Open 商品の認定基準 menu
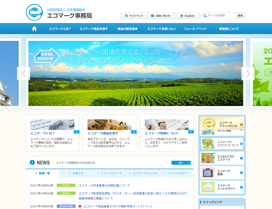 [128, 29]
